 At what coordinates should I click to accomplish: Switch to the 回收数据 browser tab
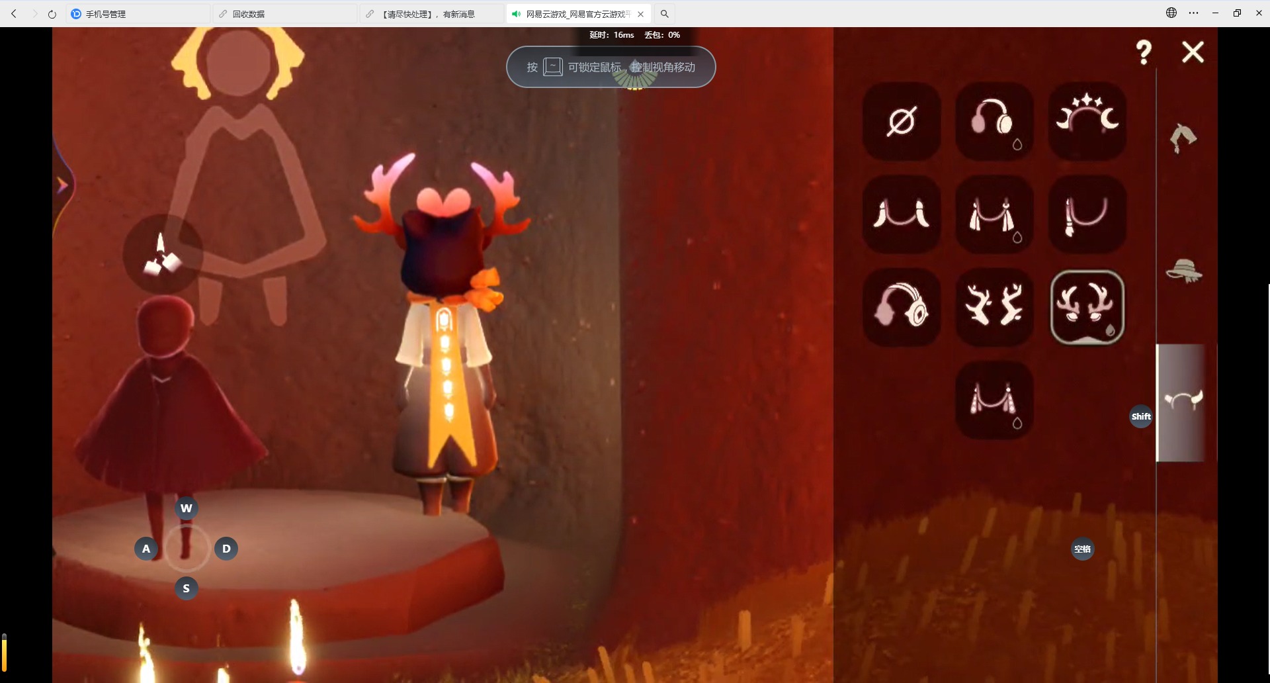(x=285, y=14)
